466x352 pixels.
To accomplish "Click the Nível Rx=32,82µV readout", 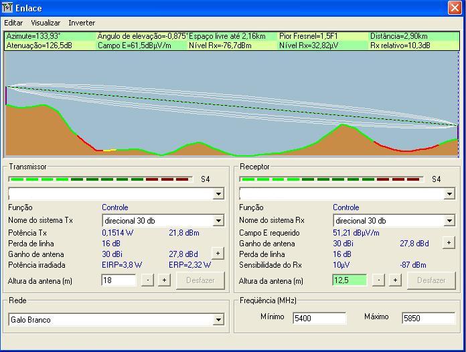I will click(x=309, y=46).
